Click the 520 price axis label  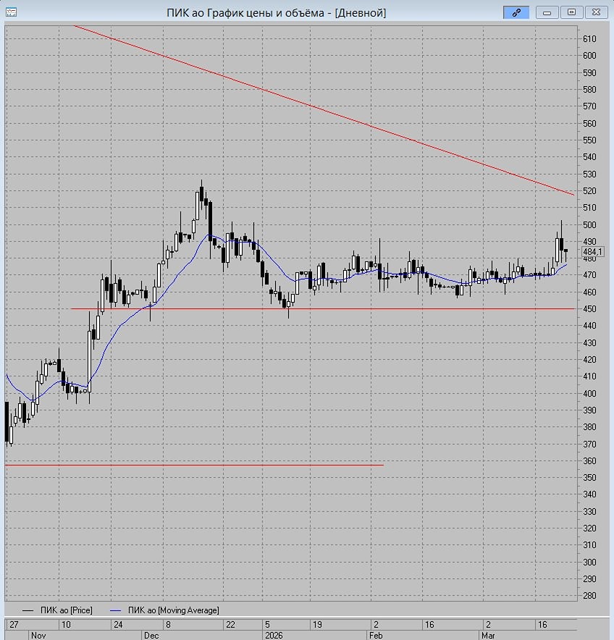click(x=589, y=191)
